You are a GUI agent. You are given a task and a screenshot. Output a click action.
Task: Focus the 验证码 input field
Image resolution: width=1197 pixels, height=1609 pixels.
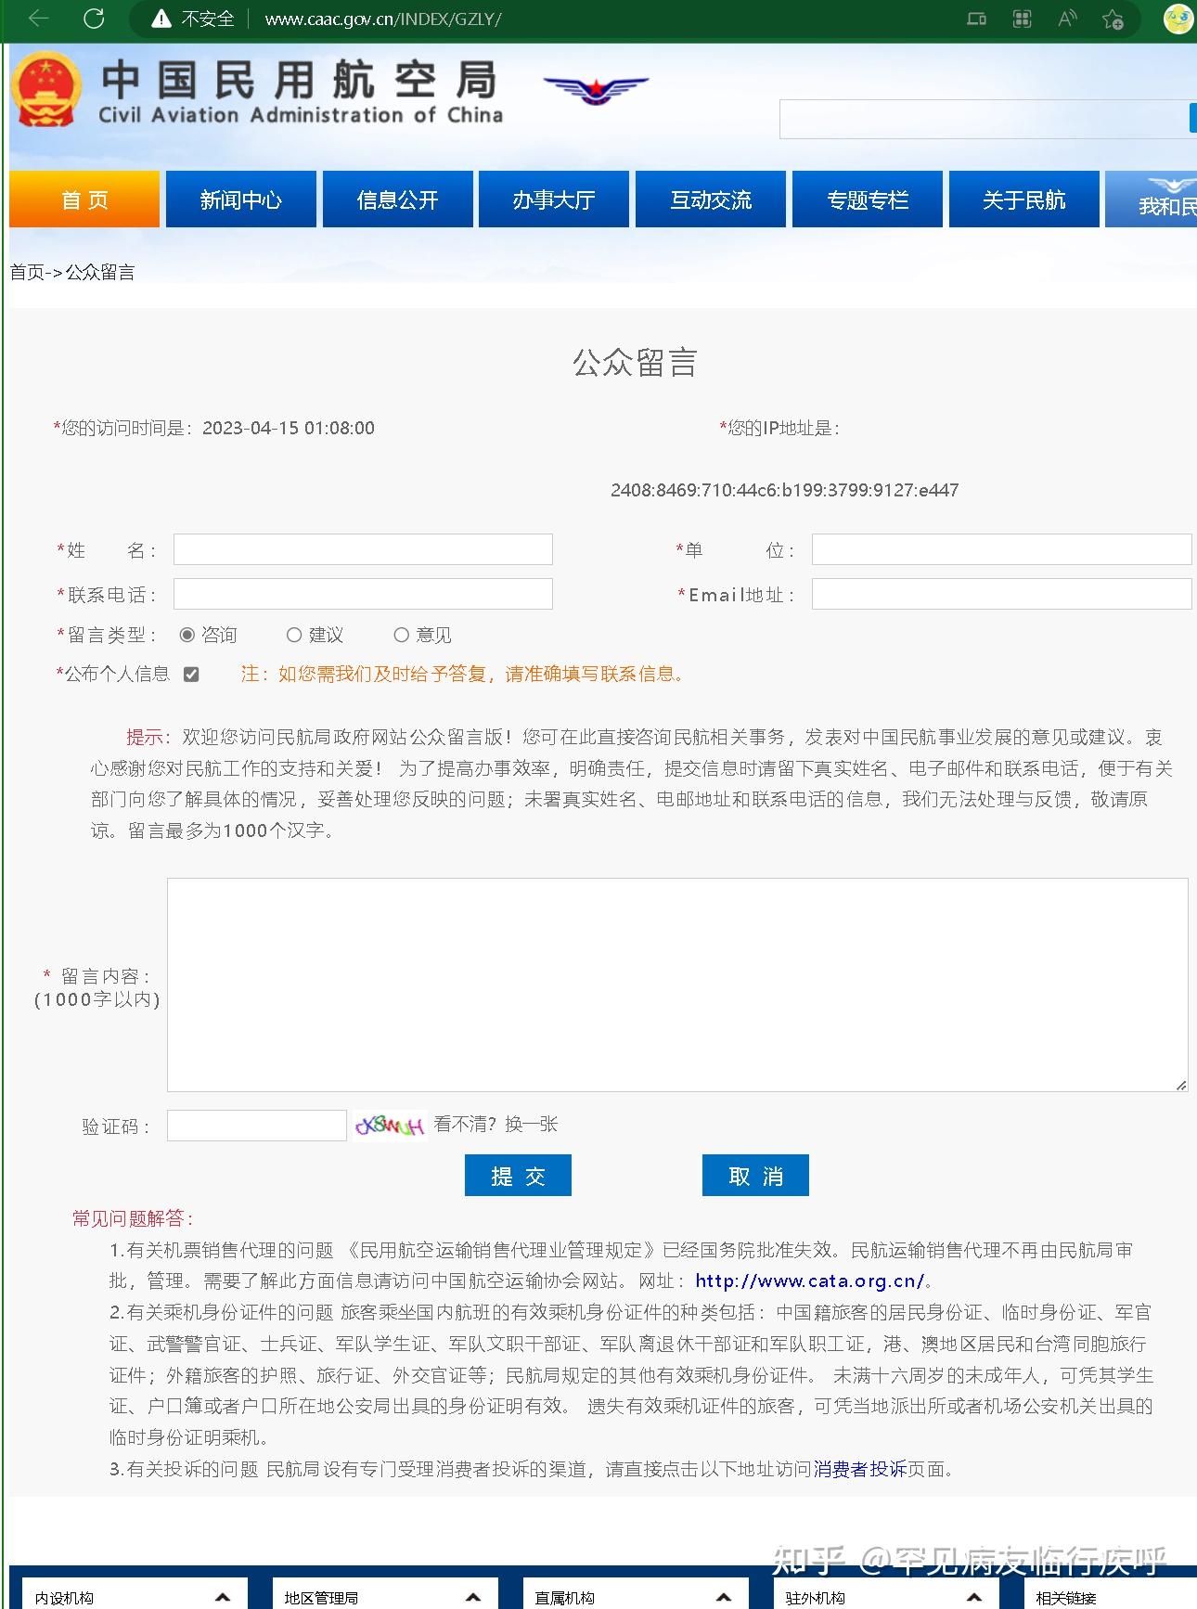(257, 1126)
